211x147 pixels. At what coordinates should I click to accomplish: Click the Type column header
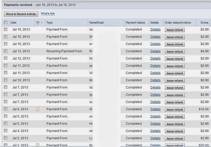[x=49, y=23]
